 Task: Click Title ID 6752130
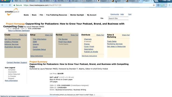[x=16, y=29]
